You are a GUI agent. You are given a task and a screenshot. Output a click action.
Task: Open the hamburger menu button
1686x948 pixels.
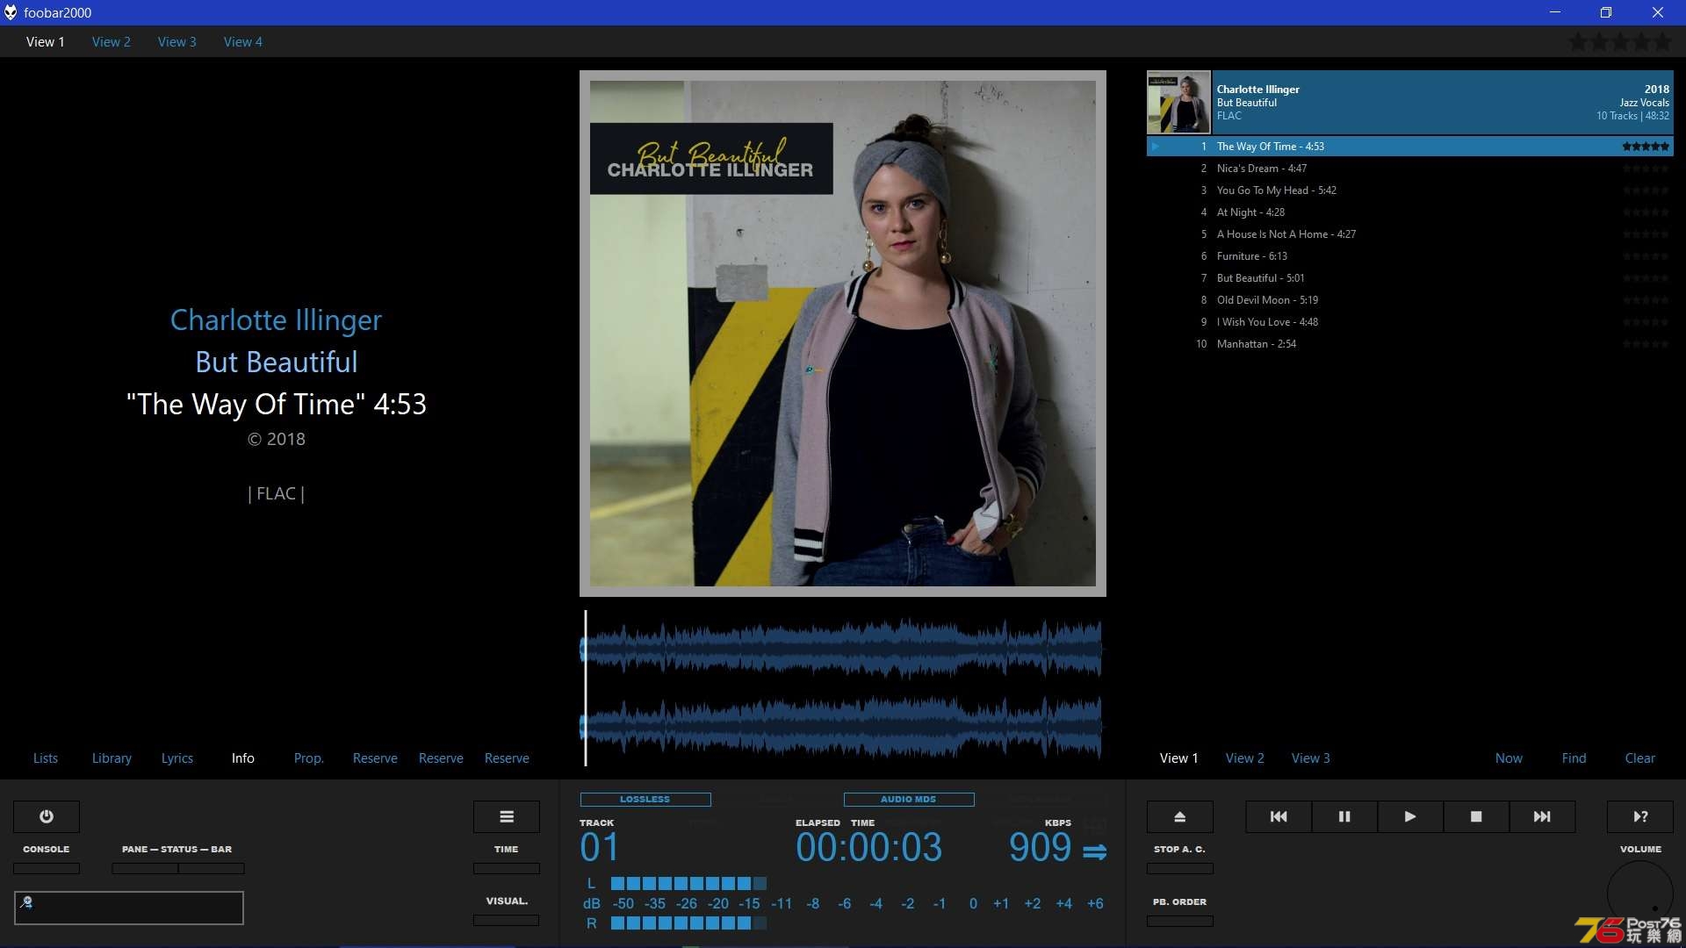click(x=507, y=816)
